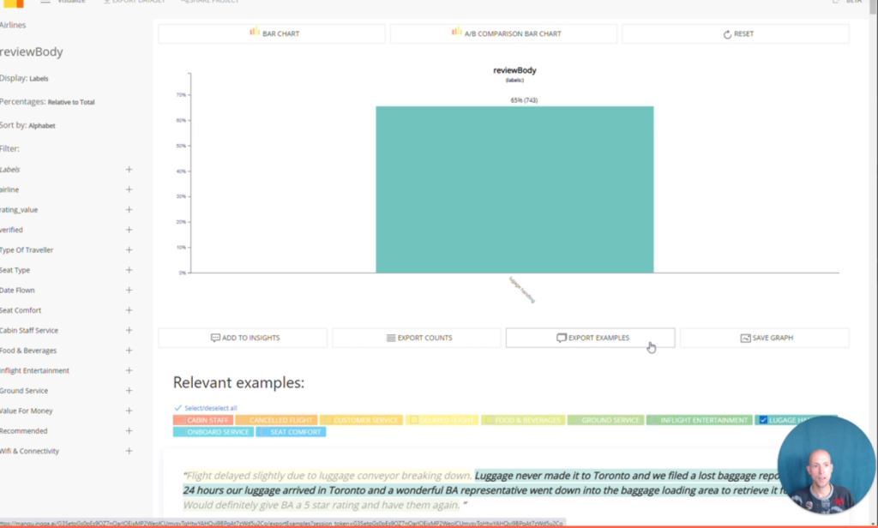Click the teal luggage handling bar
Image resolution: width=878 pixels, height=528 pixels.
tap(514, 189)
